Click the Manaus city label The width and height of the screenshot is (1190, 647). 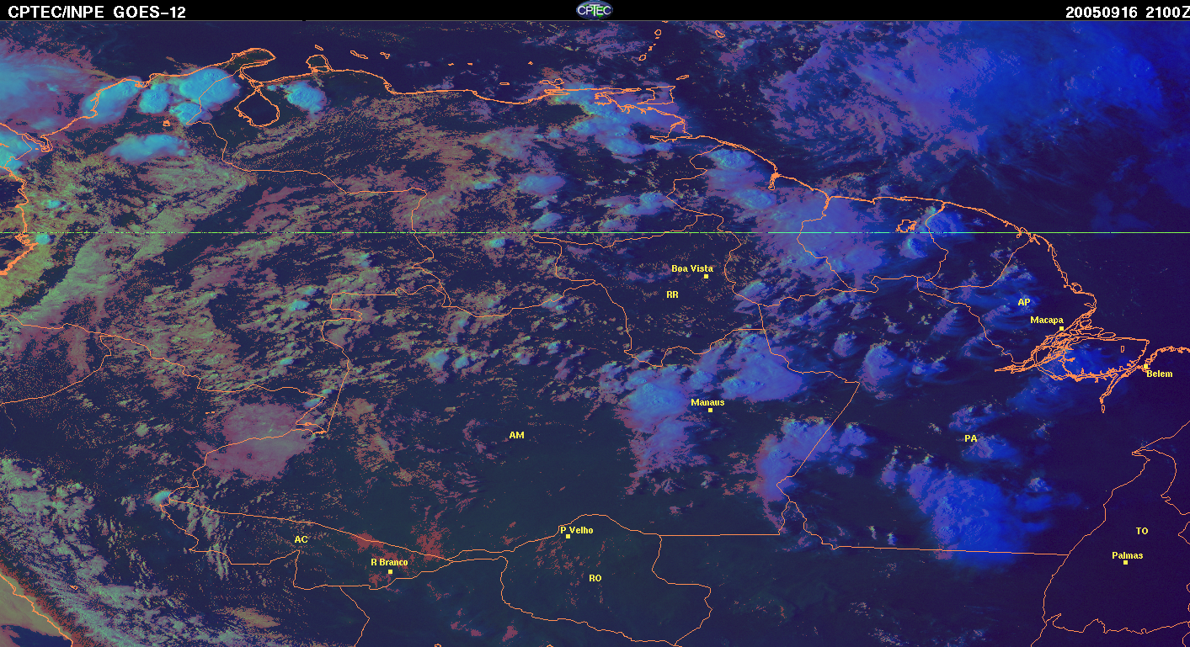pos(707,402)
